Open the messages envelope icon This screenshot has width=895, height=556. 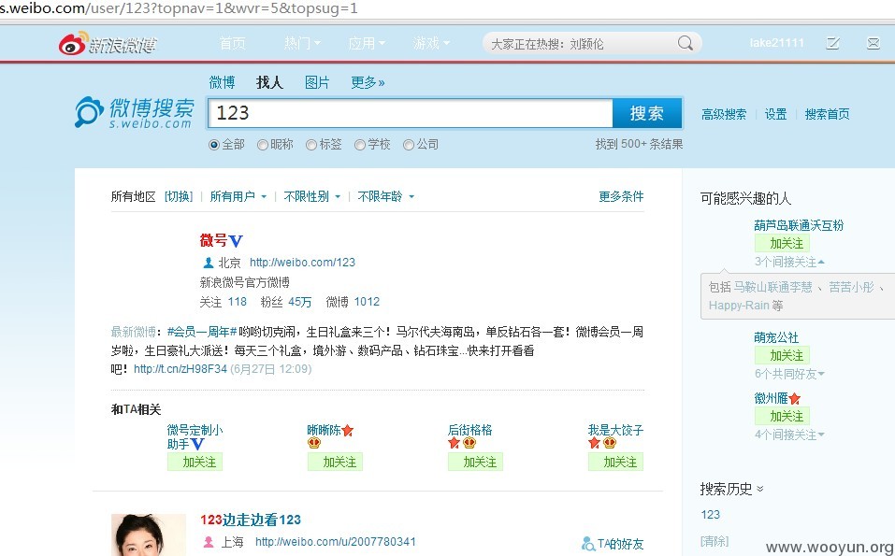(x=873, y=43)
